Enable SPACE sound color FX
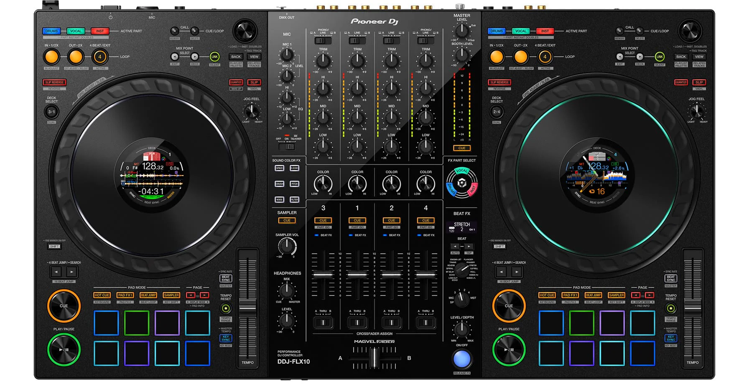This screenshot has height=385, width=749. point(279,168)
